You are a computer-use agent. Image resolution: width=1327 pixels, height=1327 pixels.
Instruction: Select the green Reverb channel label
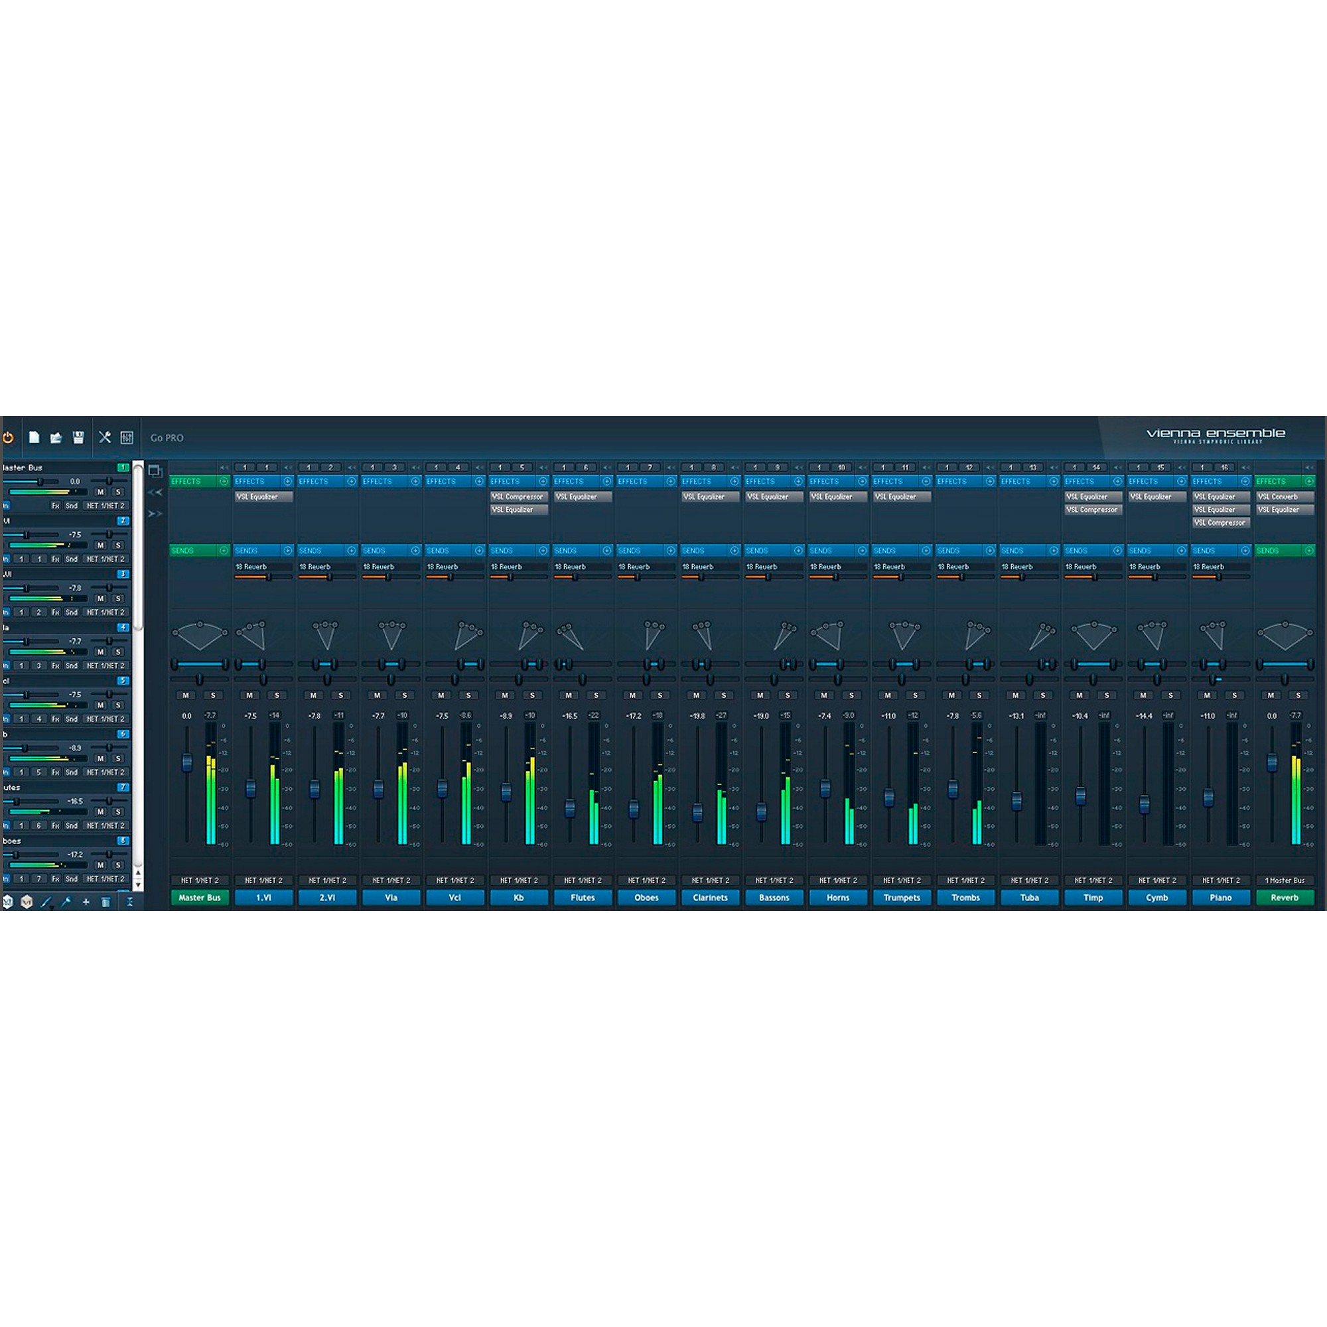tap(1285, 897)
